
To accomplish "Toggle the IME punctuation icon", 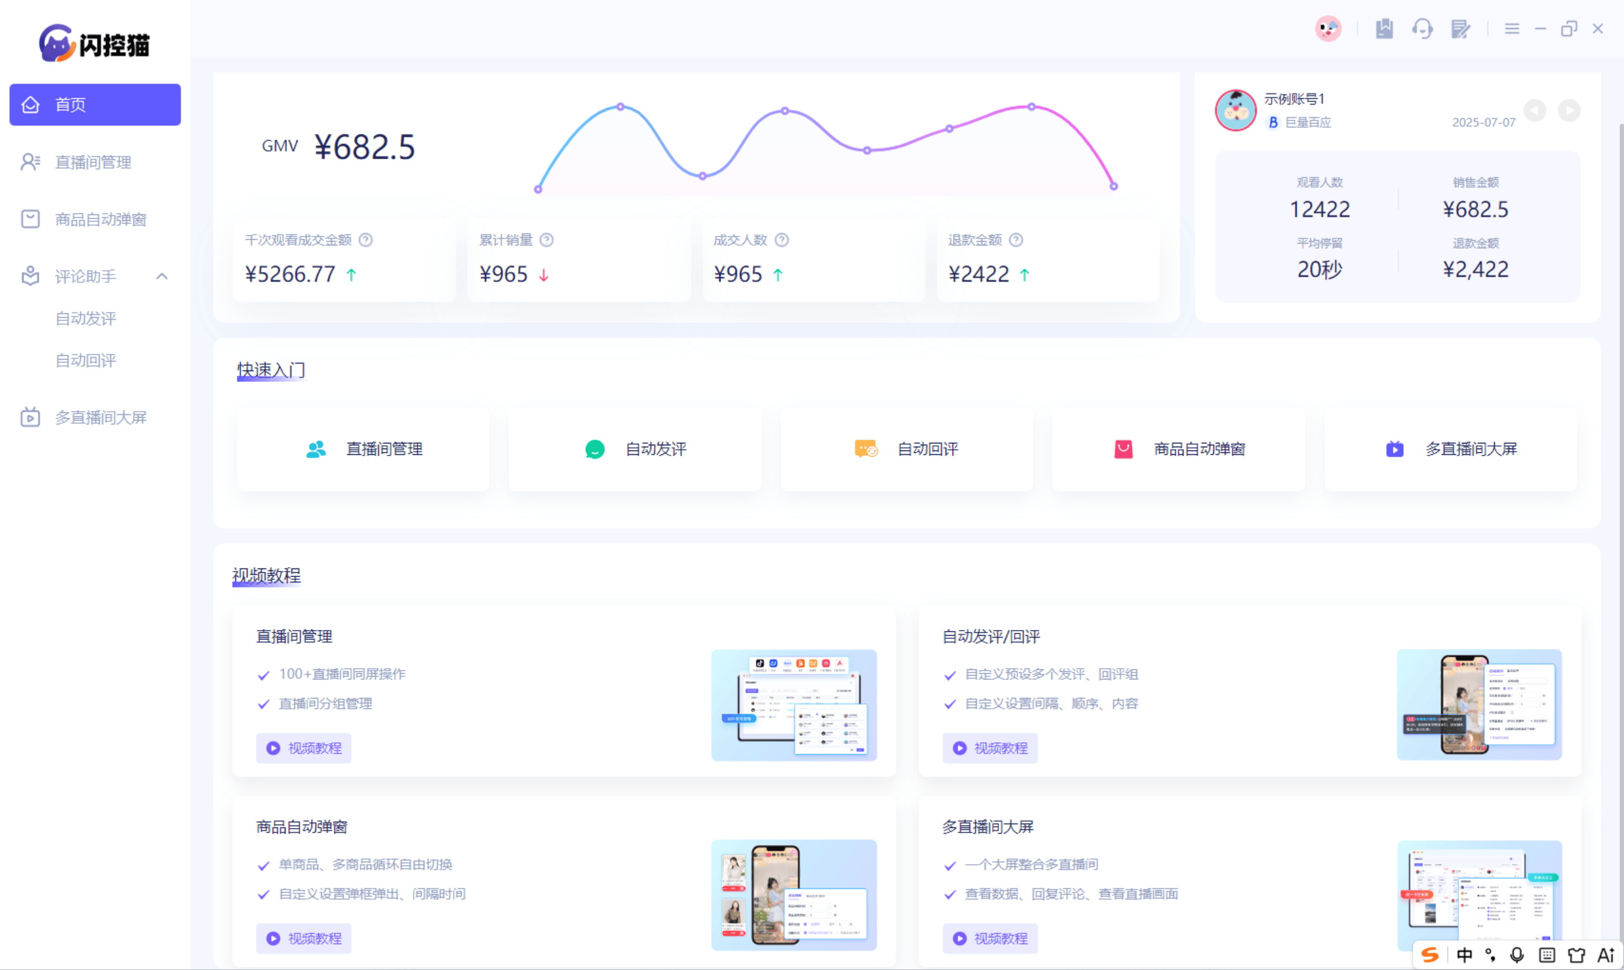I will point(1490,955).
